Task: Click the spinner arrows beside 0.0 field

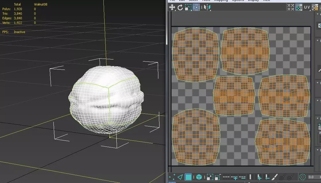Action: pos(320,177)
